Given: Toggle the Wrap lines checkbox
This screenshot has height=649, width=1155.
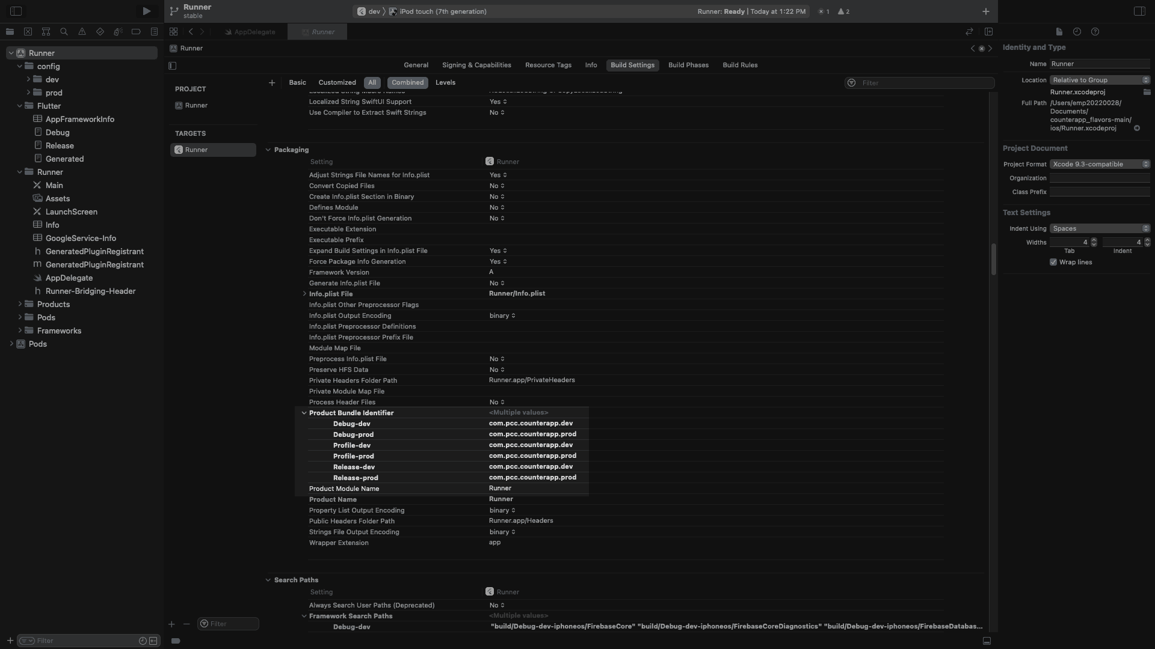Looking at the screenshot, I should [1053, 262].
